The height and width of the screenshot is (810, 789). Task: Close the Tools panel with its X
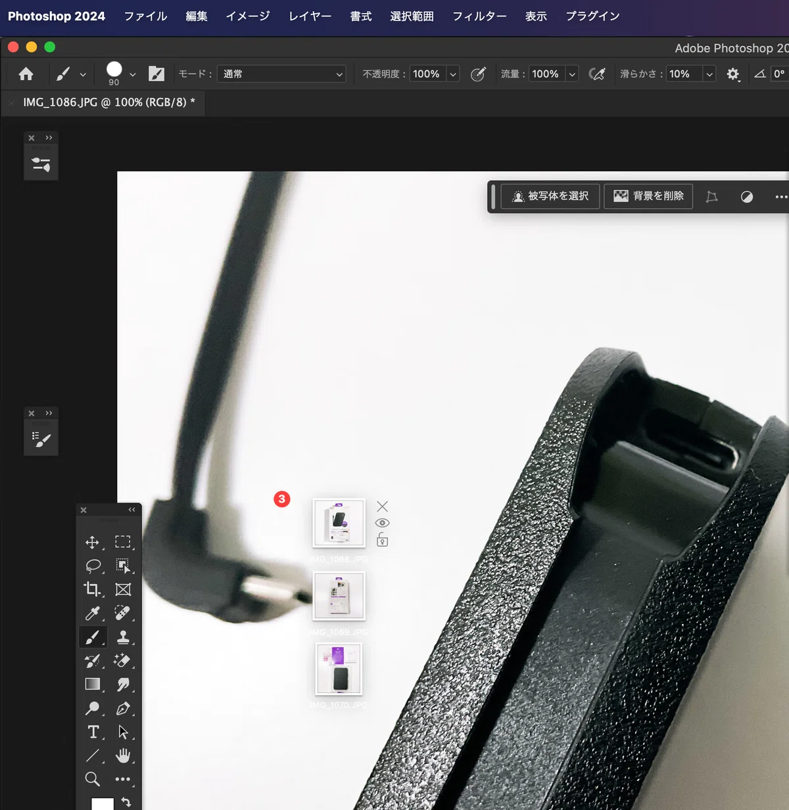(x=84, y=510)
